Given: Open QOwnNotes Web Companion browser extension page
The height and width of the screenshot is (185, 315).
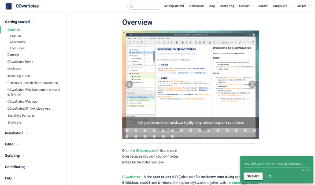Looking at the screenshot, I should [x=34, y=92].
